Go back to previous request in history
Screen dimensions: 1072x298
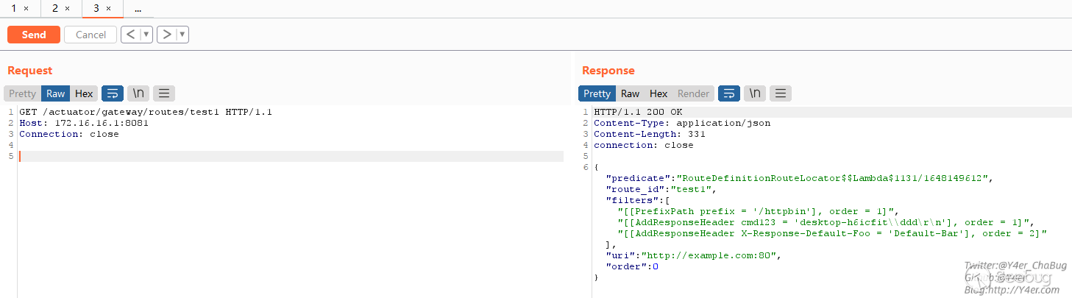[130, 35]
